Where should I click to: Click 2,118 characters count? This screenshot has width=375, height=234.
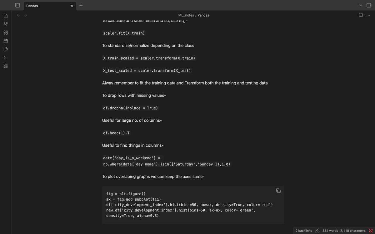pos(353,231)
